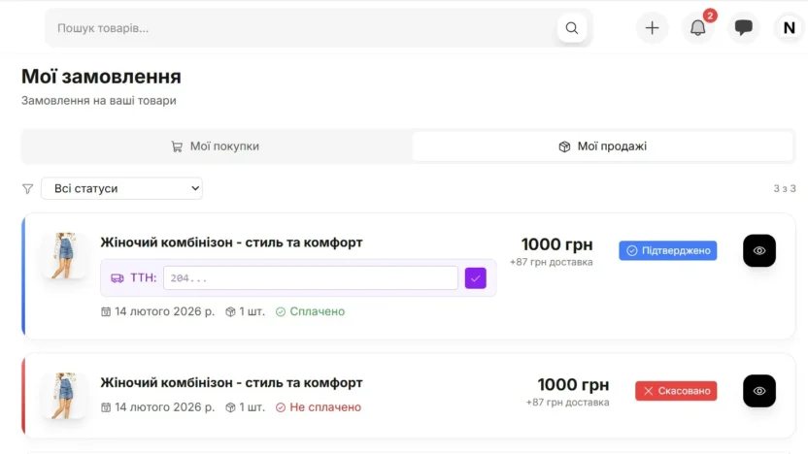The height and width of the screenshot is (454, 808).
Task: Open the chat messages icon
Action: (744, 28)
